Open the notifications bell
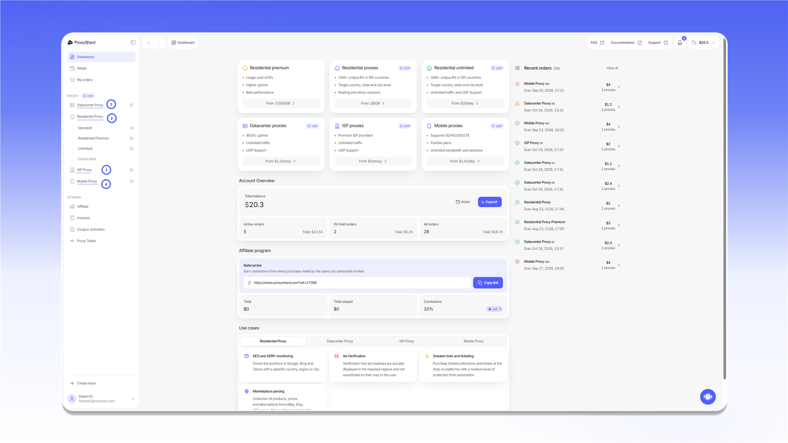 point(680,43)
